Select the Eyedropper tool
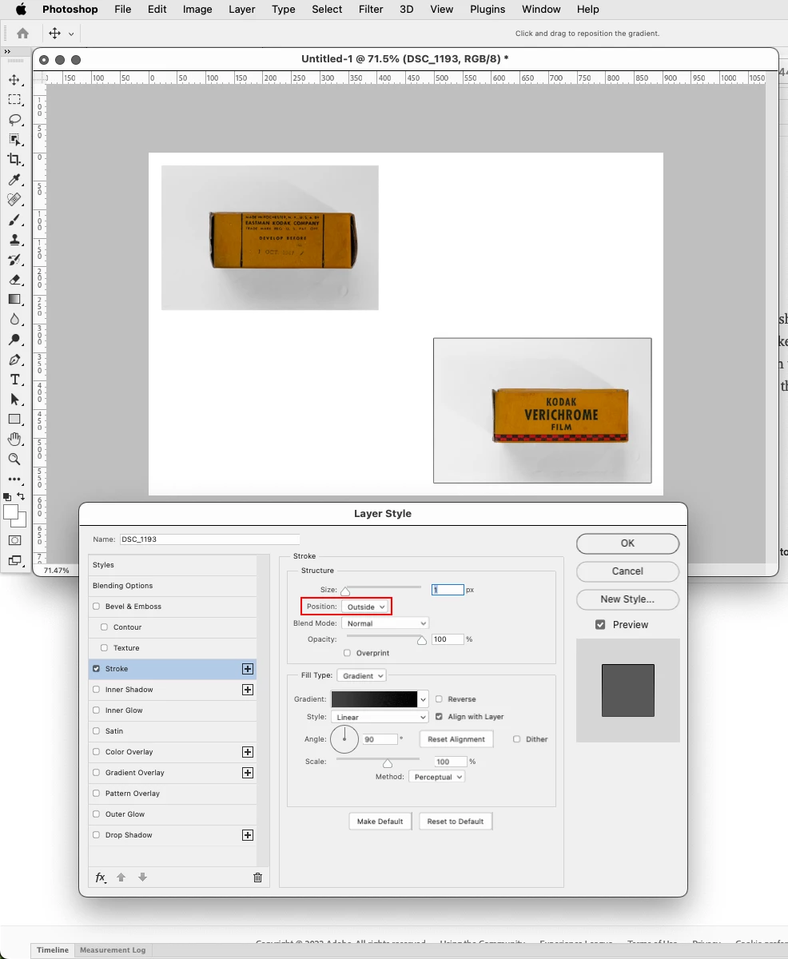 (x=14, y=180)
